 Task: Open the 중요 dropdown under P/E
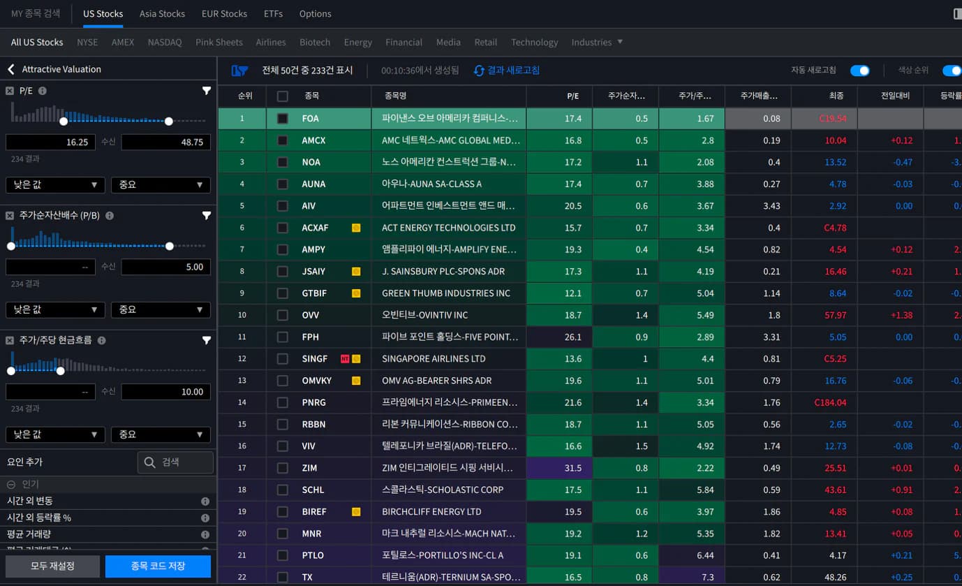pos(161,185)
